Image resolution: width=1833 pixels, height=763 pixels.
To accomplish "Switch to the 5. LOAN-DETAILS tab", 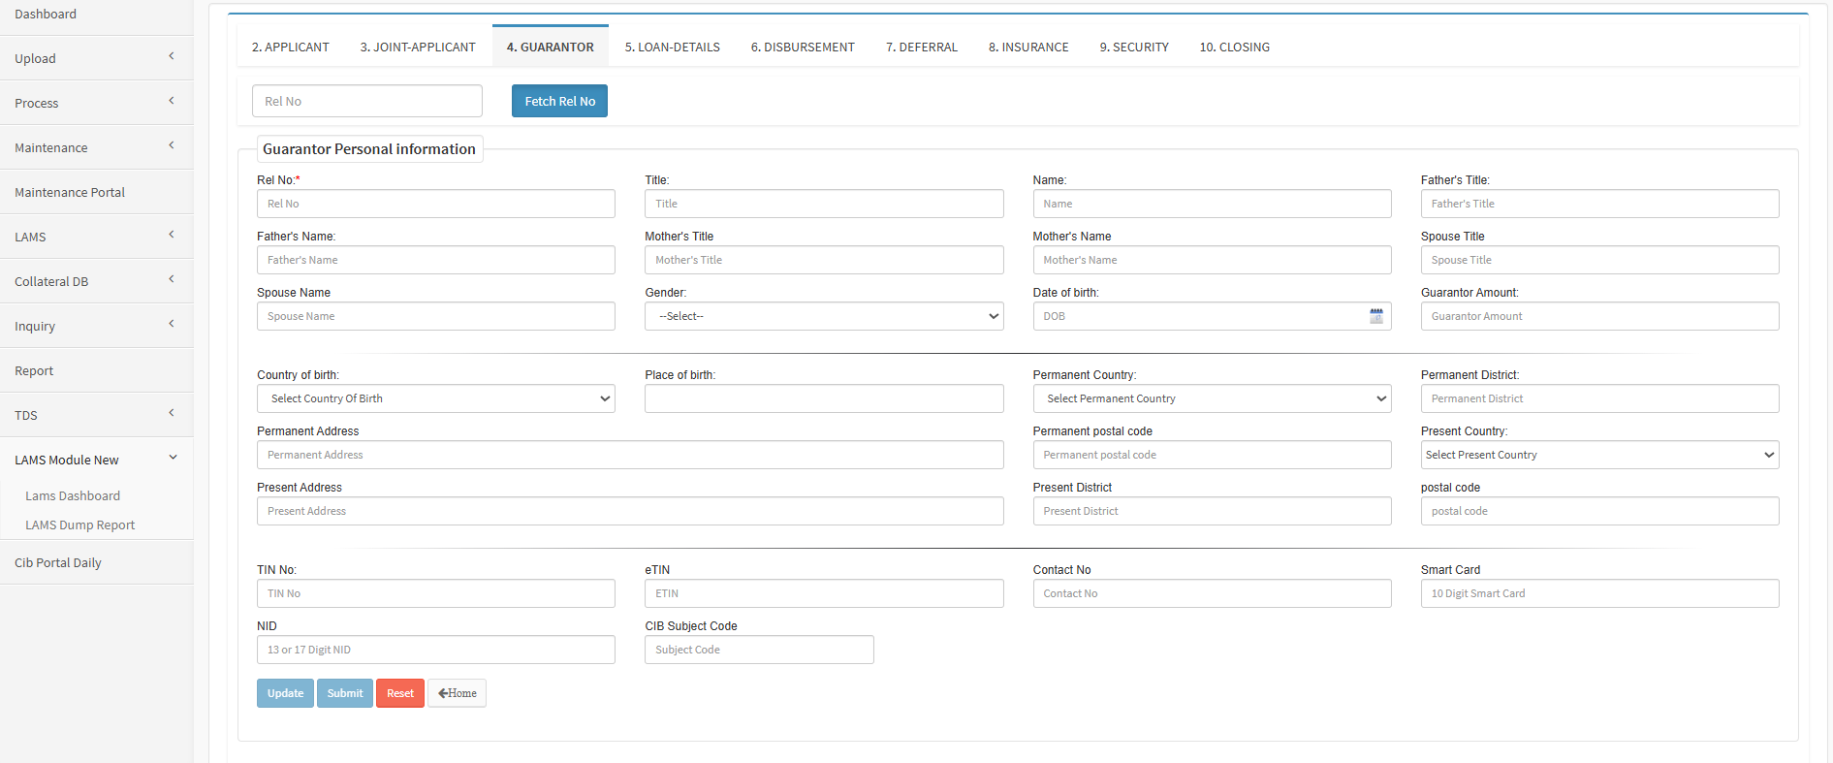I will click(672, 47).
